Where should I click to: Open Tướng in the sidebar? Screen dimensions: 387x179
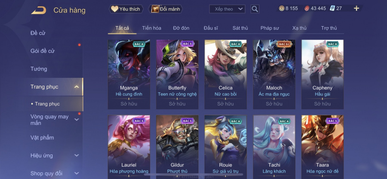[x=39, y=69]
